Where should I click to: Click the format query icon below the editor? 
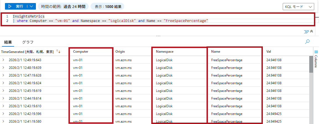tap(306, 32)
